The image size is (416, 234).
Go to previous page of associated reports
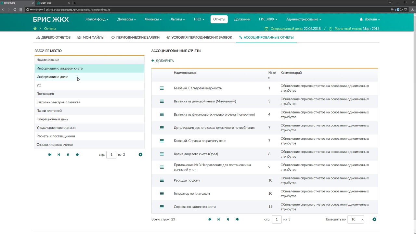[x=219, y=219]
